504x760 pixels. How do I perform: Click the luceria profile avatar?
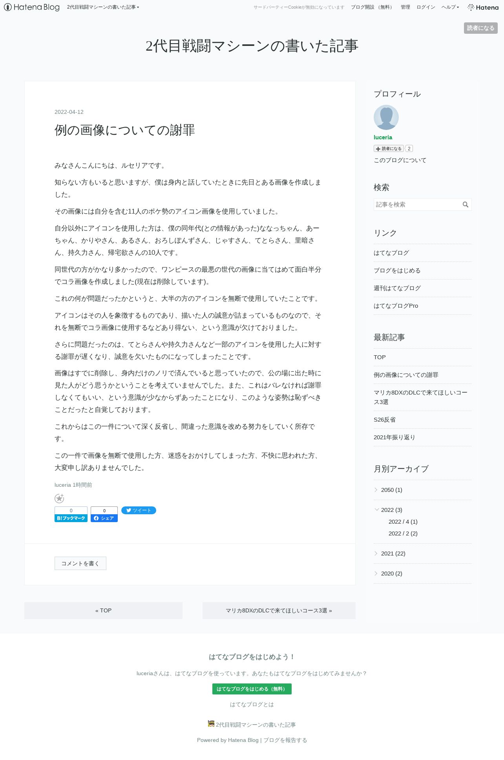click(386, 117)
